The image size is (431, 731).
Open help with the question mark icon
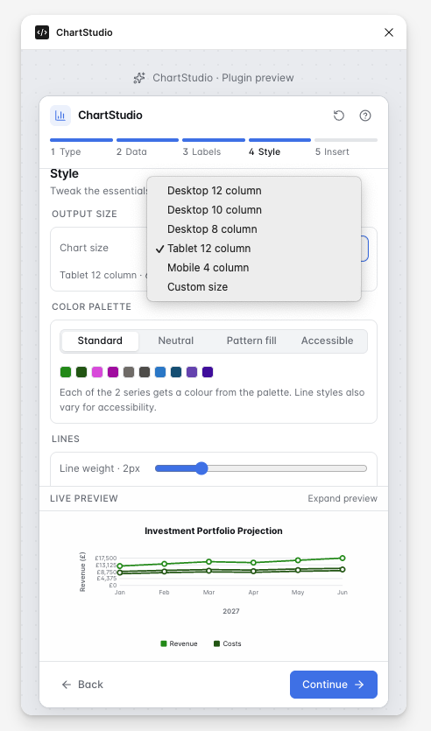[365, 116]
